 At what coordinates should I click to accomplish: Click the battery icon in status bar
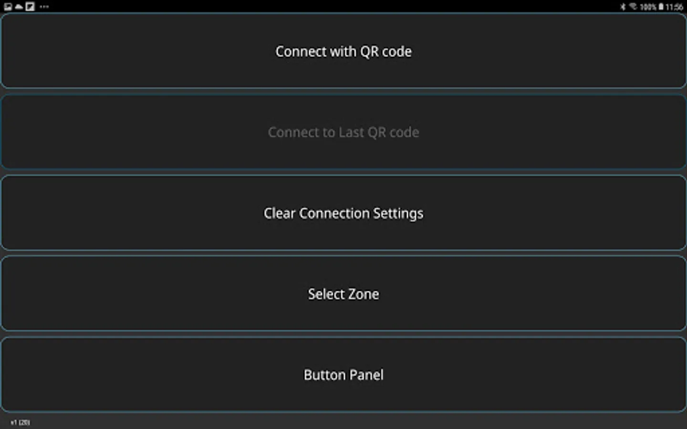point(661,7)
